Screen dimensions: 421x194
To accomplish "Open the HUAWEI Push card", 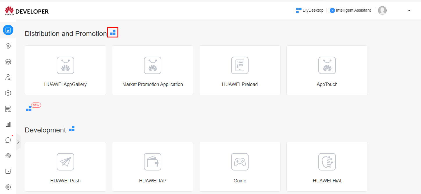I will tap(65, 167).
